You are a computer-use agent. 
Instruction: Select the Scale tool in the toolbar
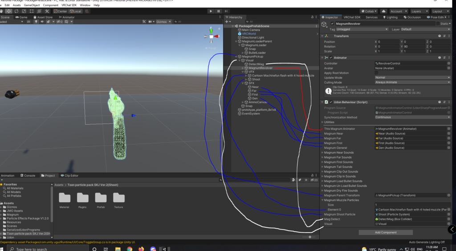(24, 11)
